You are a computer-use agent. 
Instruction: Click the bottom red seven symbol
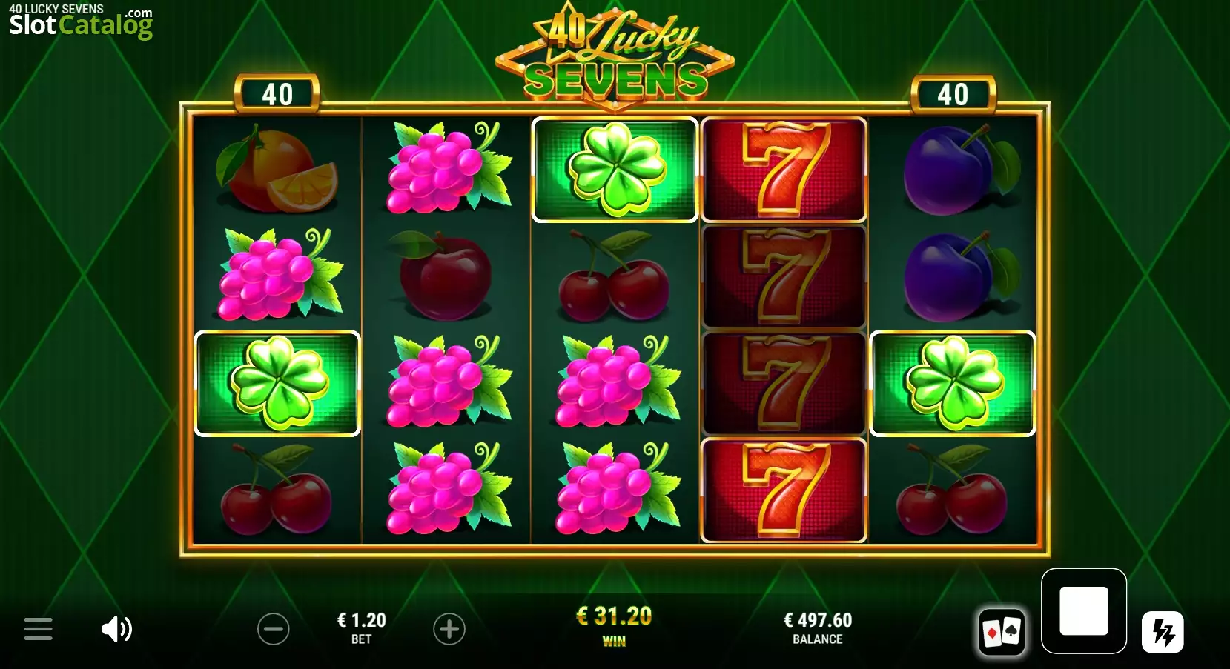(784, 490)
